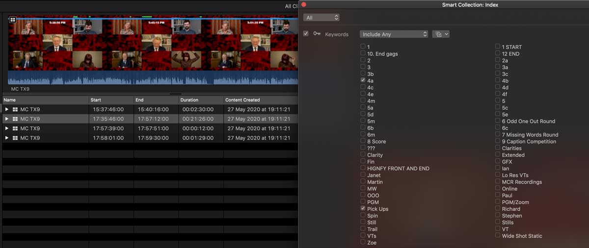589x248 pixels.
Task: Enable the MCR Recordings keyword
Action: point(498,181)
